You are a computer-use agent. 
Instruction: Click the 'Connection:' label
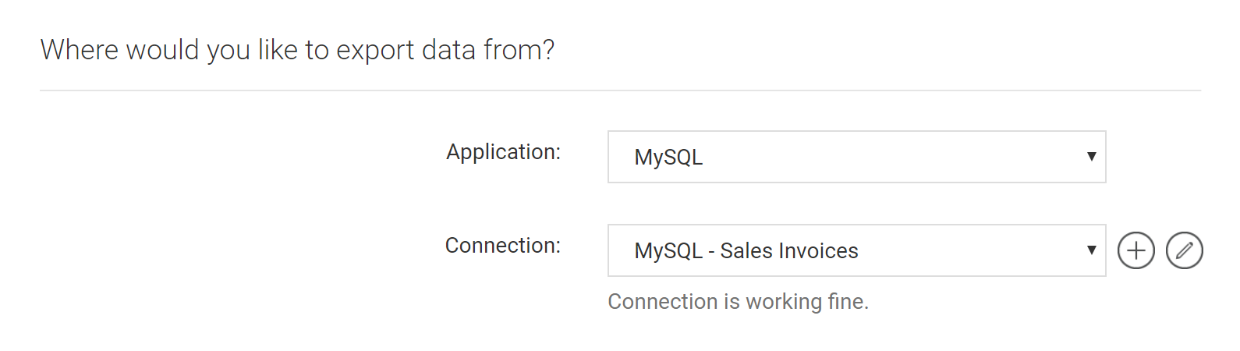503,245
